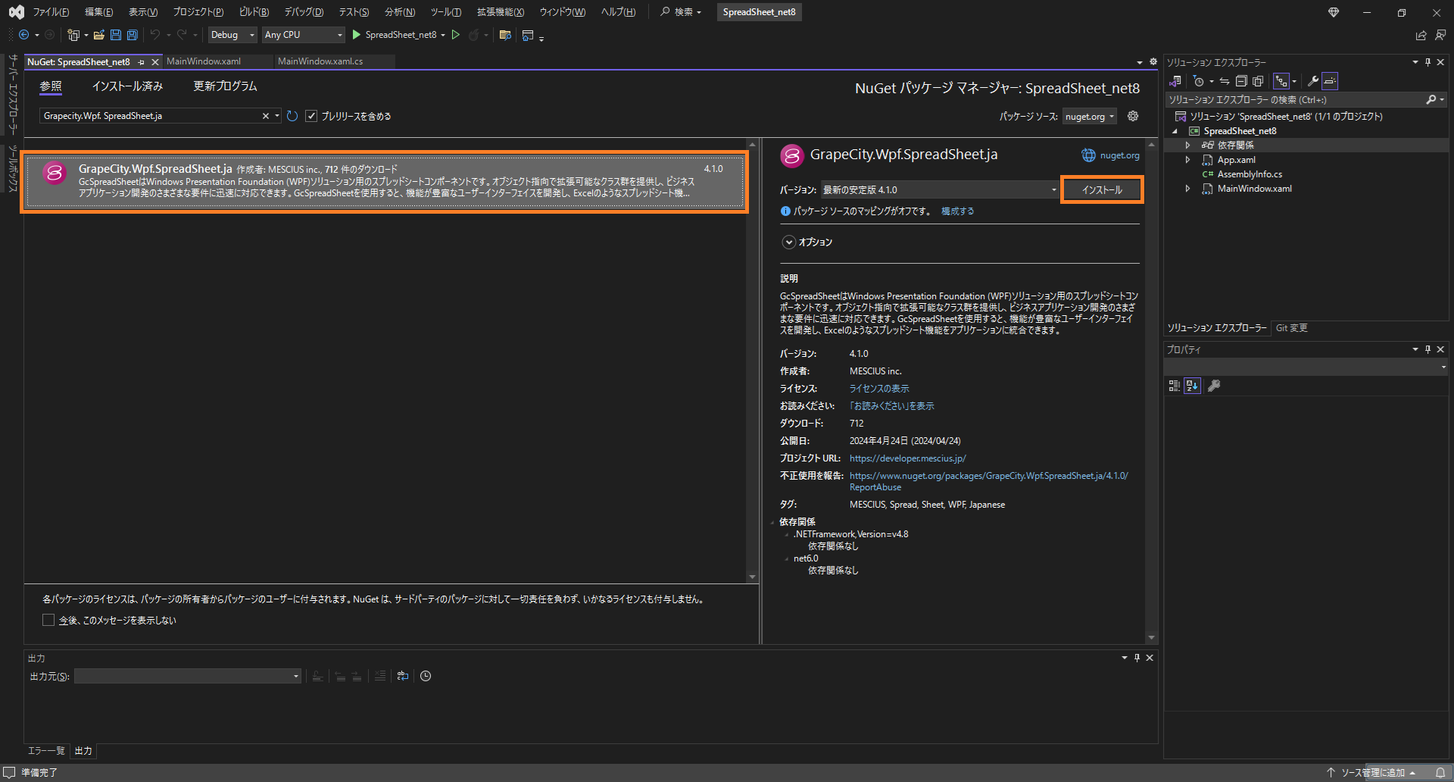Click the save file icon
Image resolution: width=1454 pixels, height=782 pixels.
pyautogui.click(x=116, y=35)
